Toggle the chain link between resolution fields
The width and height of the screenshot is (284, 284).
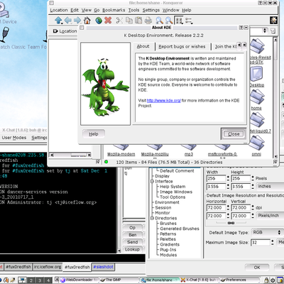click(x=231, y=223)
